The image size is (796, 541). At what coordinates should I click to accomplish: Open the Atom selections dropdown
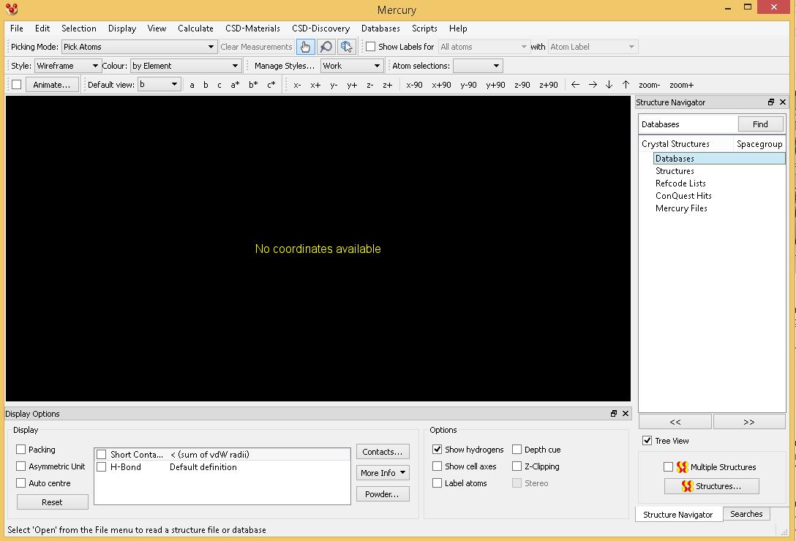pyautogui.click(x=478, y=66)
